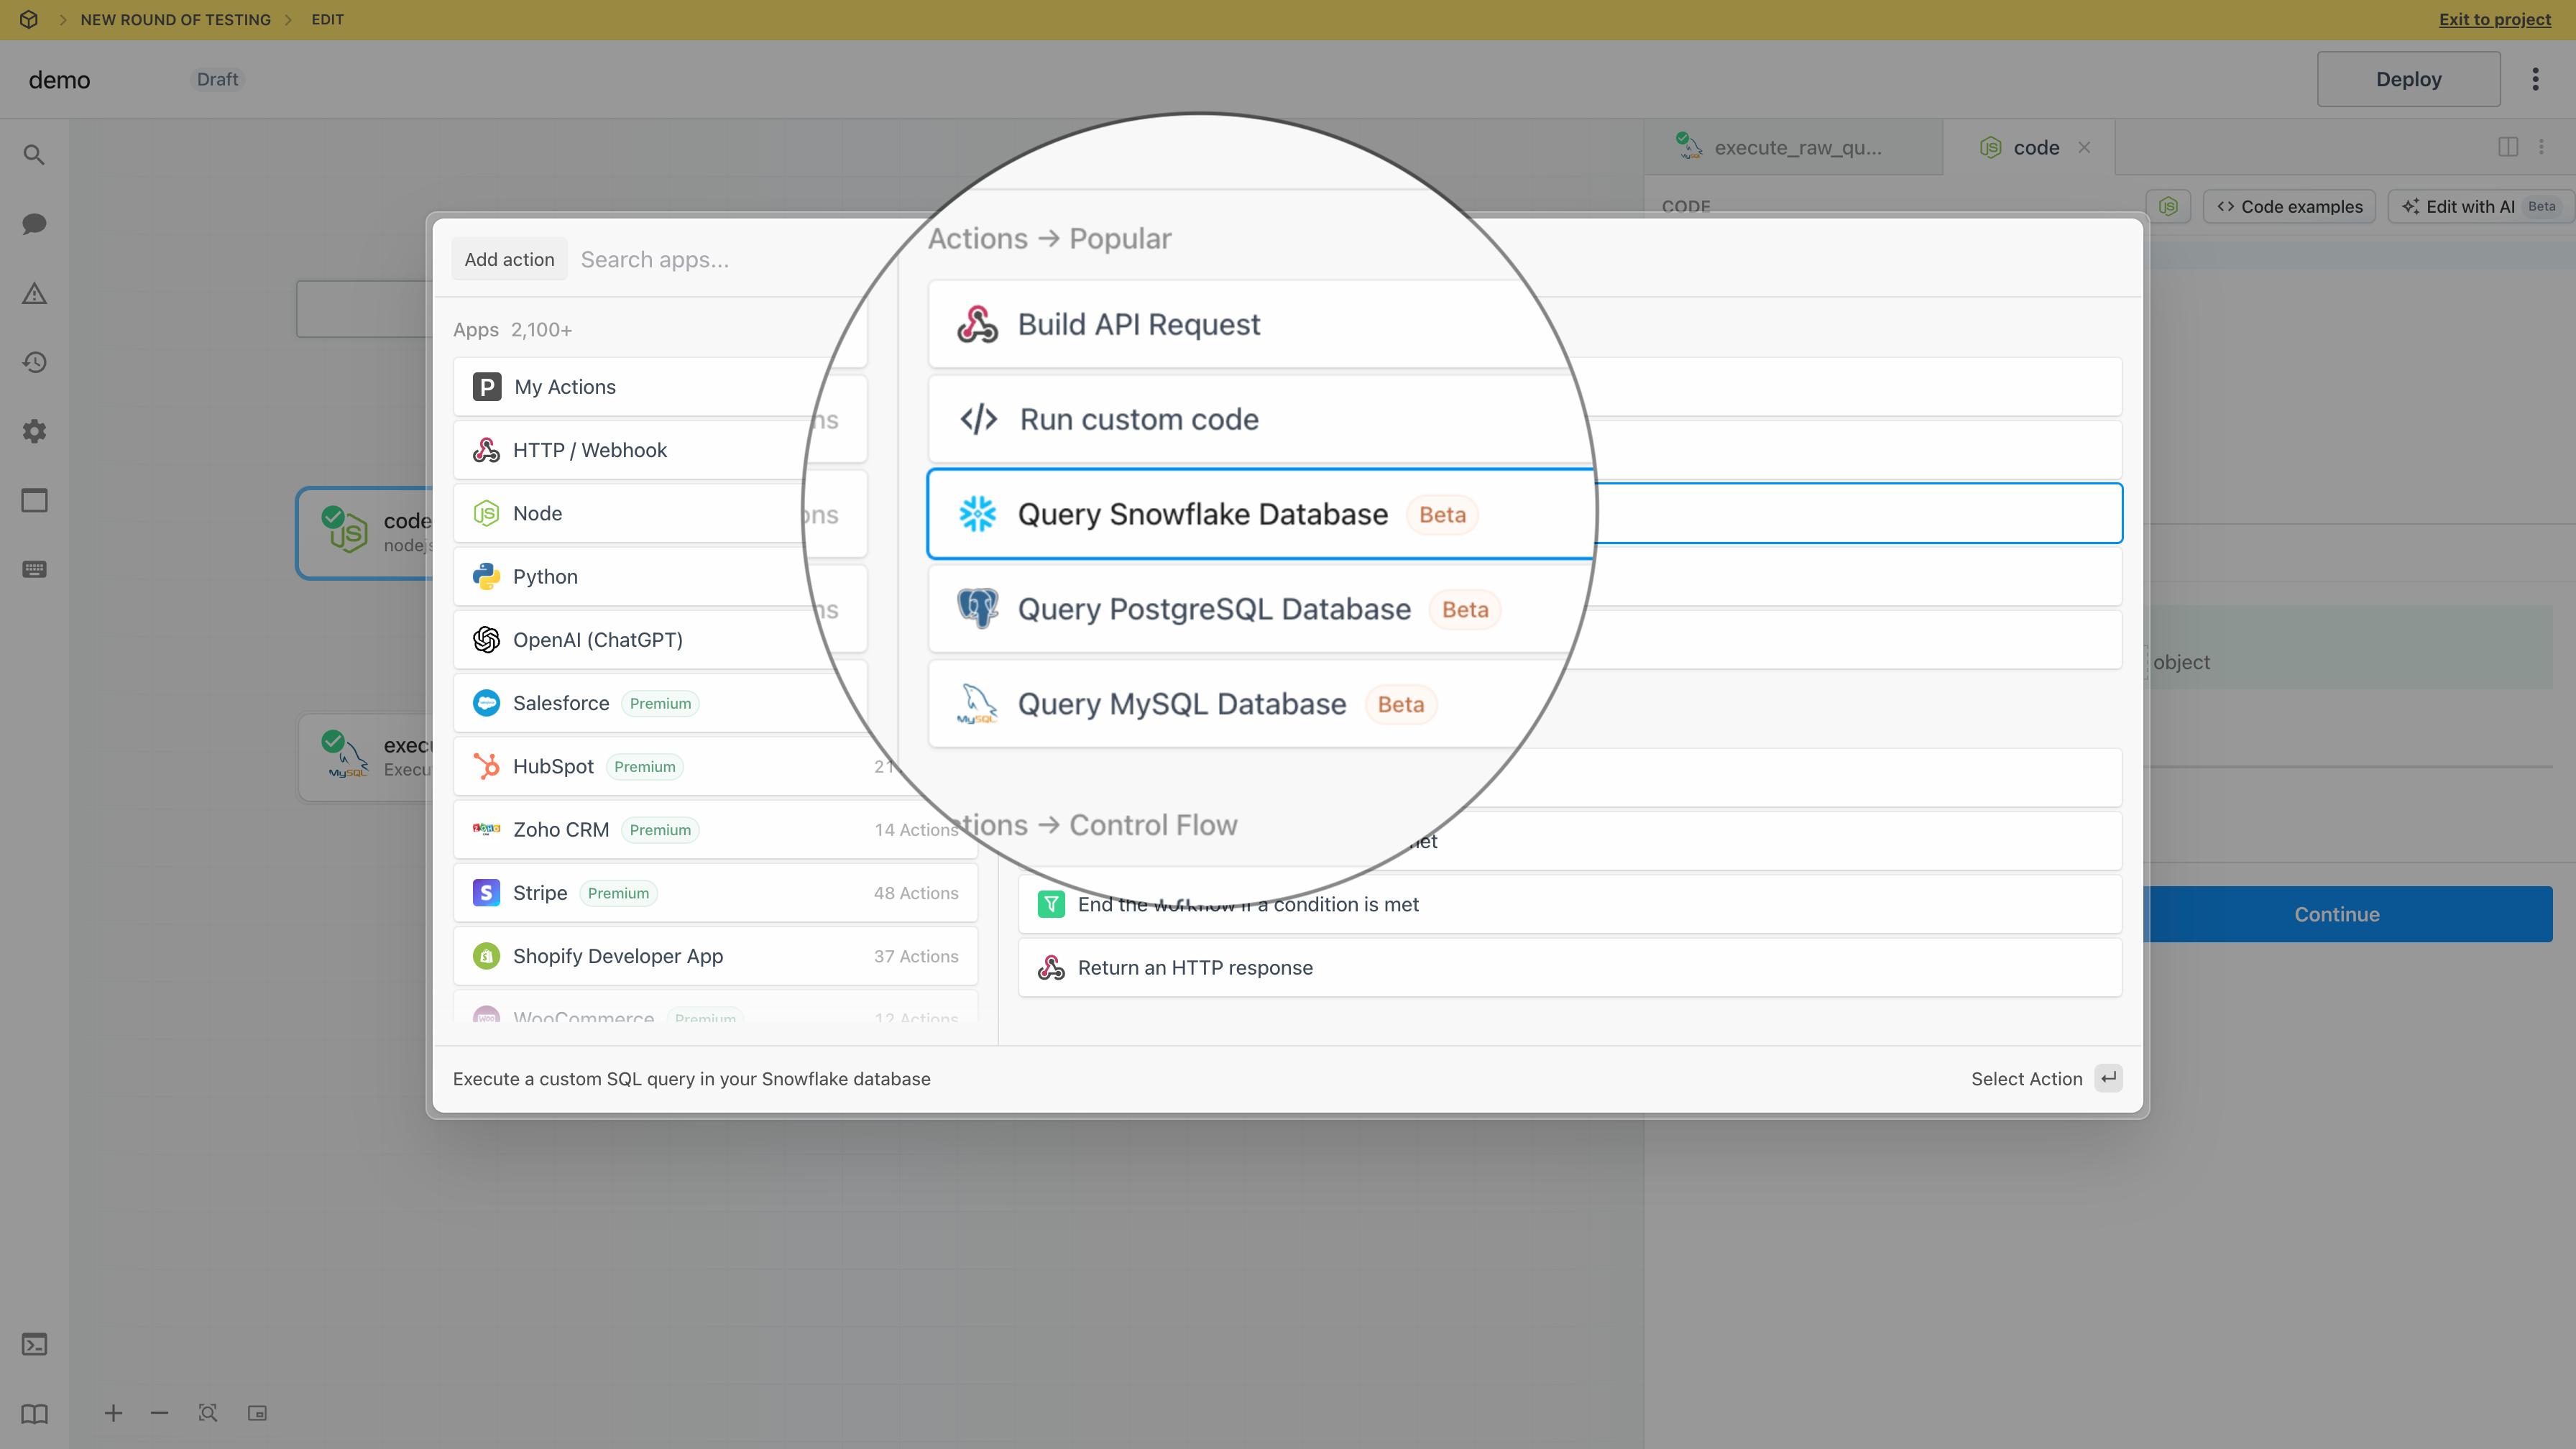Click the Run custom code icon
Image resolution: width=2576 pixels, height=1449 pixels.
click(980, 419)
